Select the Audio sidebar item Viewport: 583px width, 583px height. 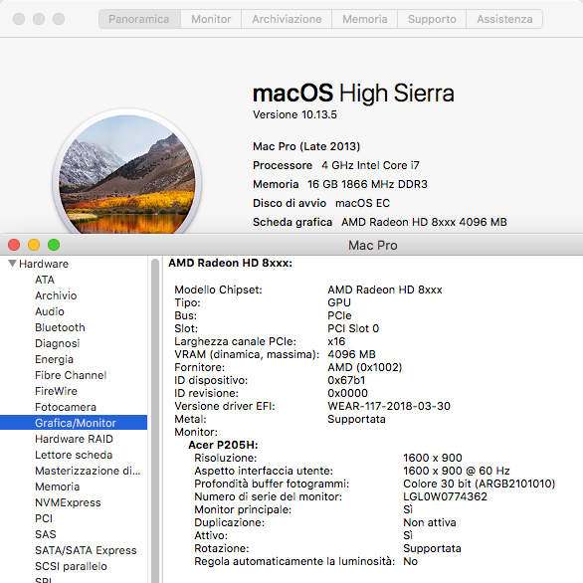click(50, 311)
